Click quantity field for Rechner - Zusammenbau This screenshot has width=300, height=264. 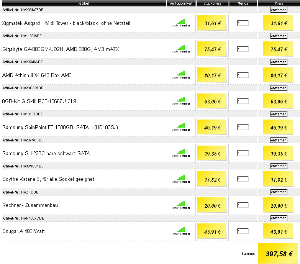tap(243, 205)
